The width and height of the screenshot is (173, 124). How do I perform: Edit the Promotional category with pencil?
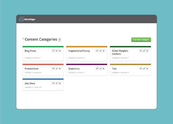[x=57, y=69]
